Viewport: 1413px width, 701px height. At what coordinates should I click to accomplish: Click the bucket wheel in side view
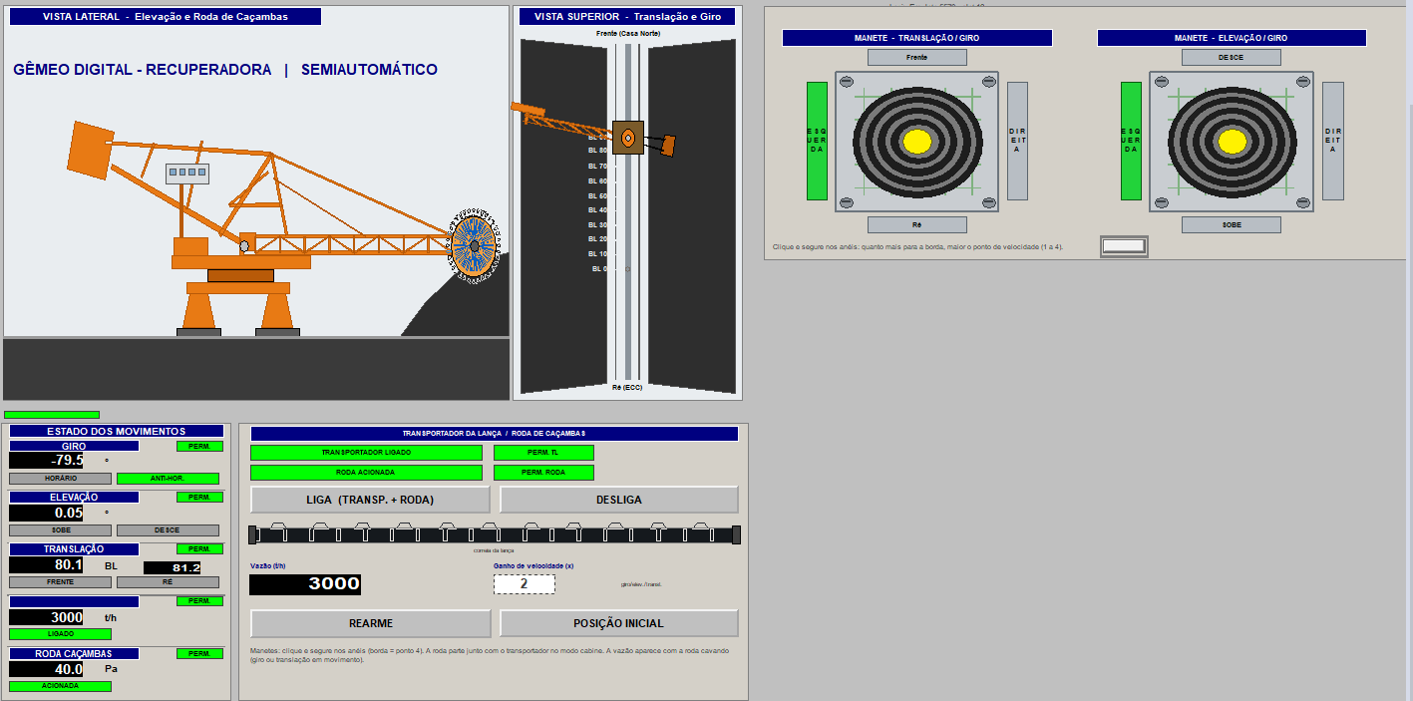(x=475, y=243)
